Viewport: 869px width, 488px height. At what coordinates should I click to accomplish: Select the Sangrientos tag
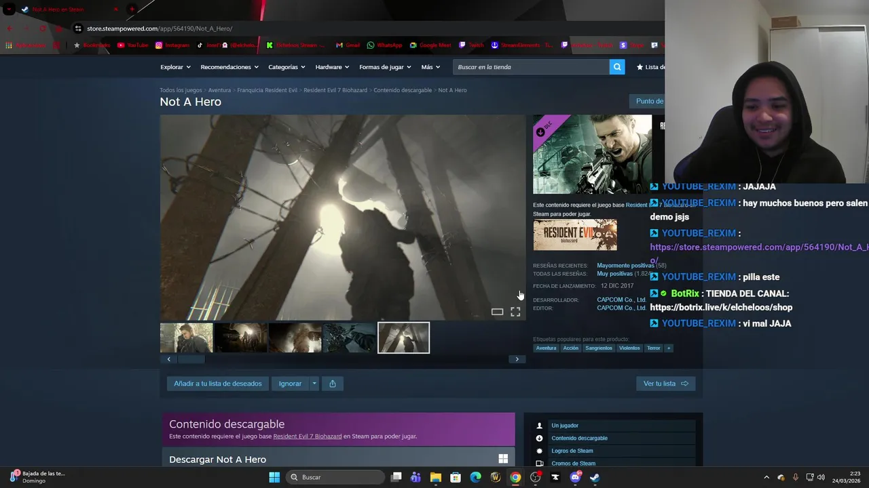pyautogui.click(x=599, y=348)
